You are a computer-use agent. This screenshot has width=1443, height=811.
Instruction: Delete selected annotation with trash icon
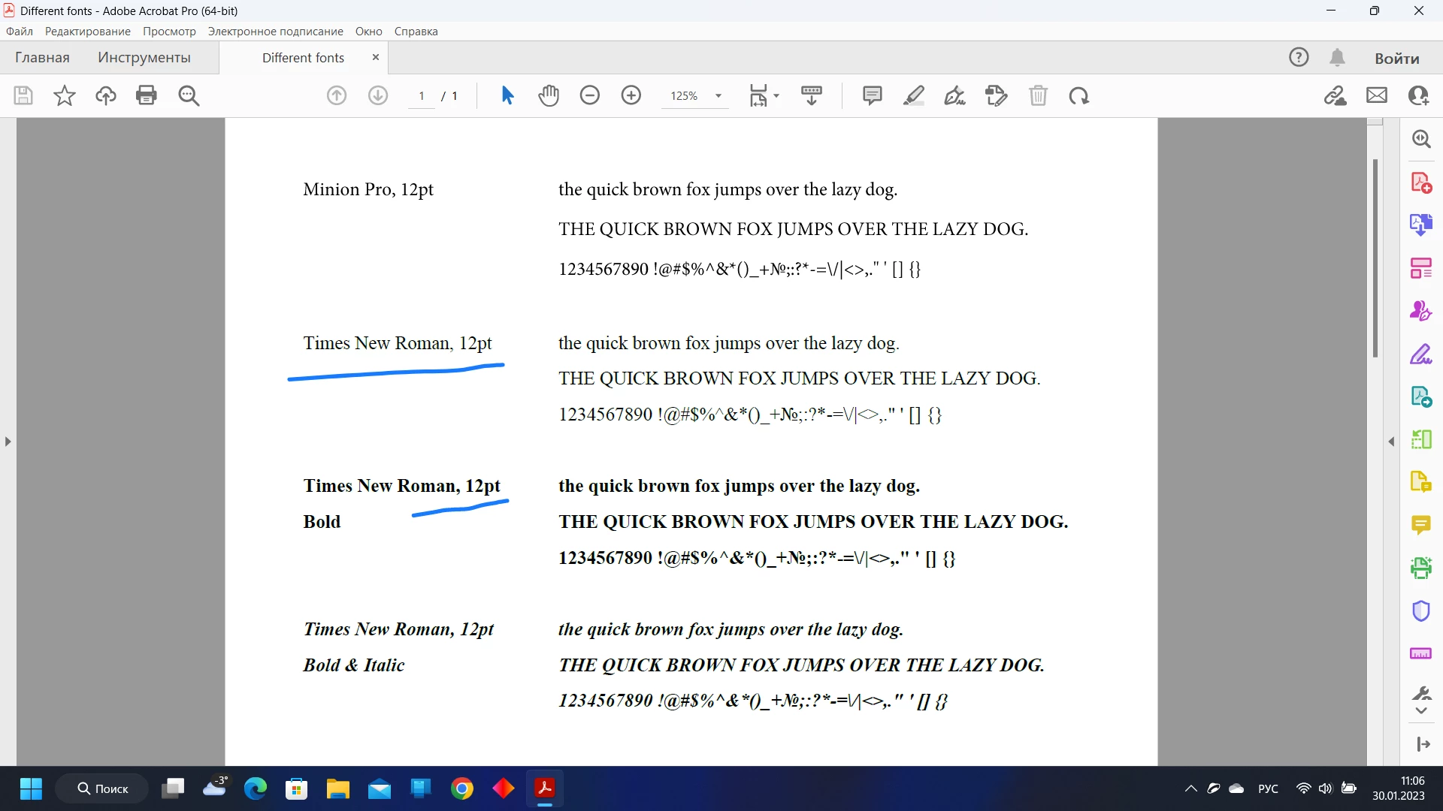click(1038, 95)
